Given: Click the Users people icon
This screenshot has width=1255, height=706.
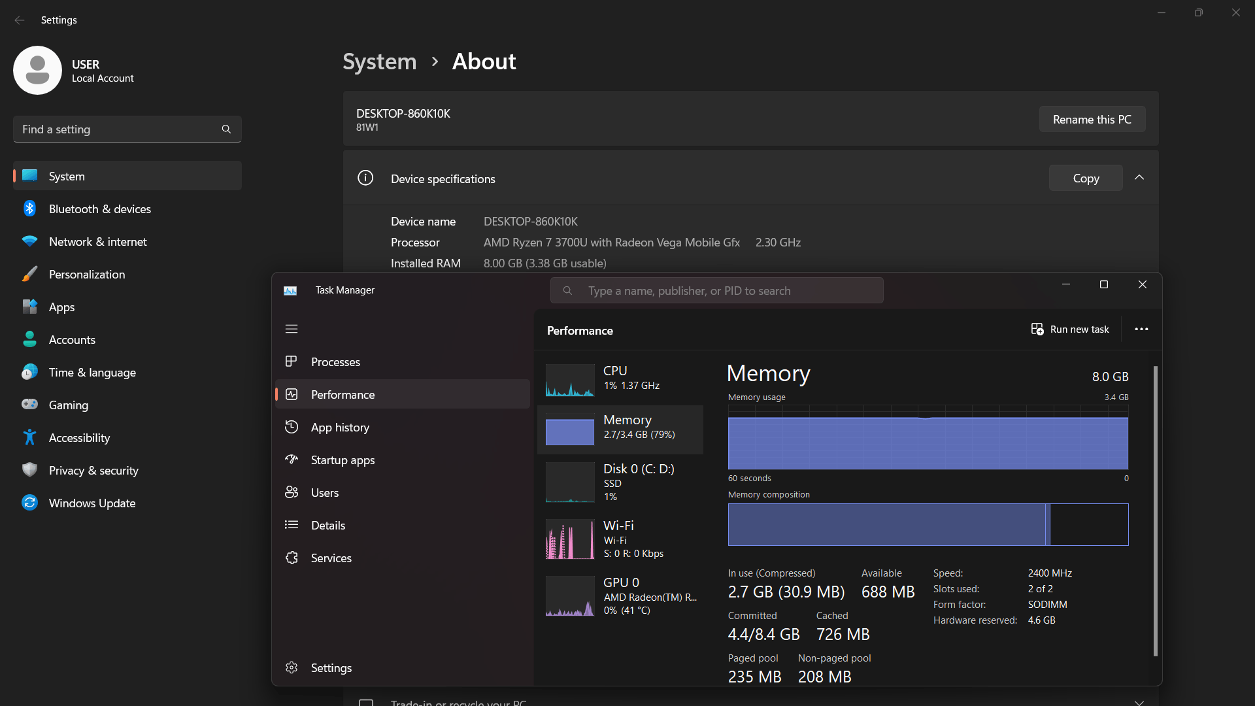Looking at the screenshot, I should click(x=292, y=492).
